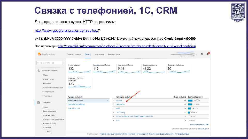Open the Условия использования footer link
The height and width of the screenshot is (139, 248).
138,134
